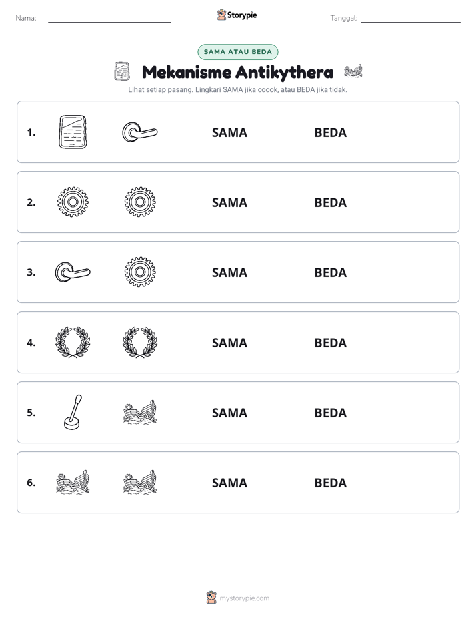Screen dimensions: 476x617
Task: Select SAMA for question 6
Action: 229,483
